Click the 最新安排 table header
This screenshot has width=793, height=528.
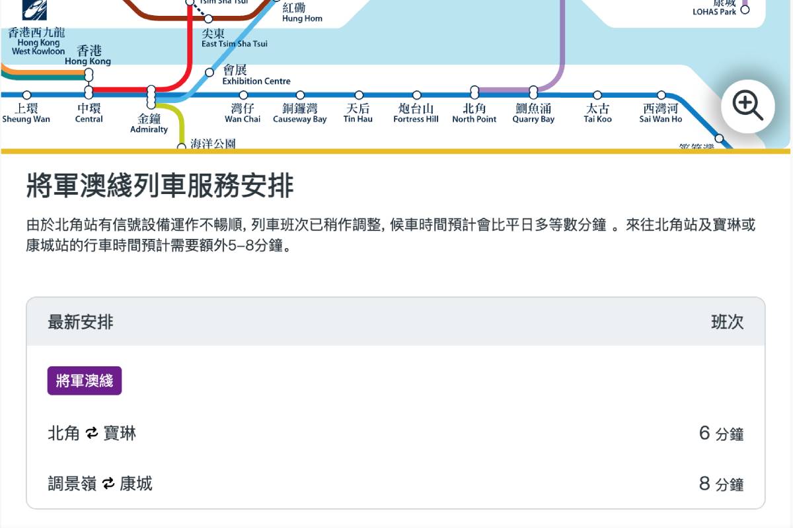point(81,322)
